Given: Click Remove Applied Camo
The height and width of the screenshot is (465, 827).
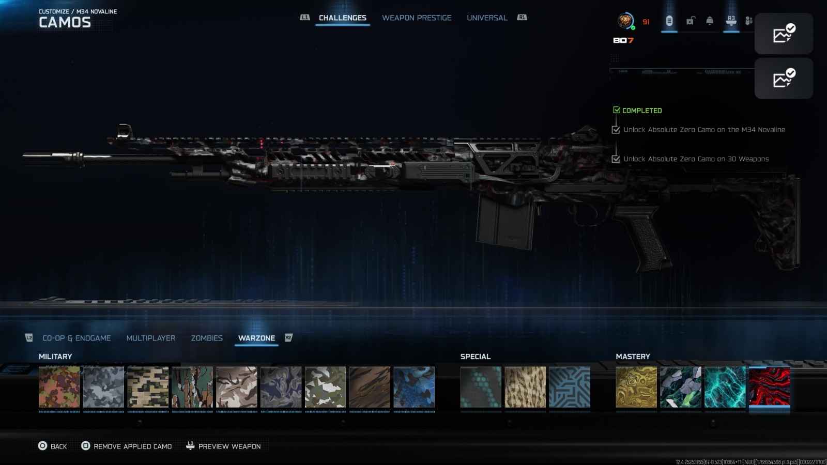Looking at the screenshot, I should coord(133,446).
